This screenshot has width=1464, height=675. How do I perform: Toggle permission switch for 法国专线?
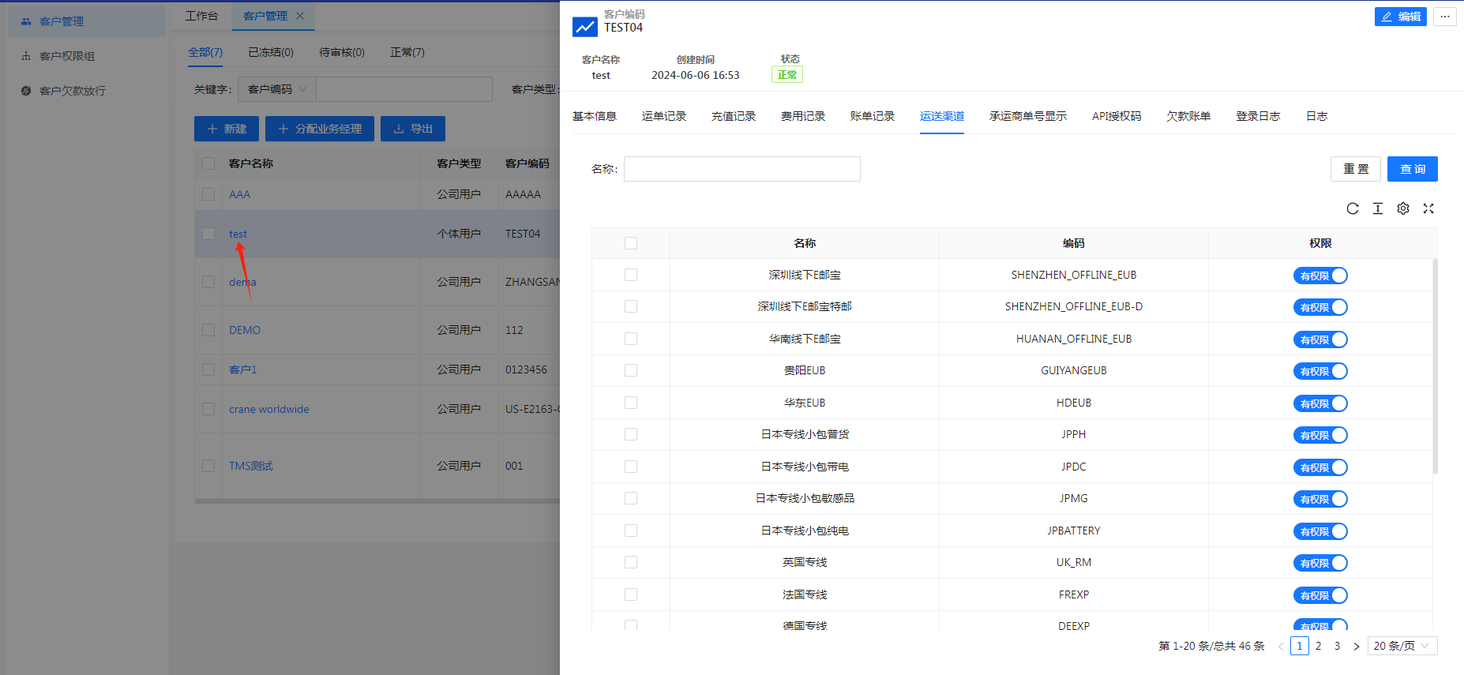(1320, 595)
